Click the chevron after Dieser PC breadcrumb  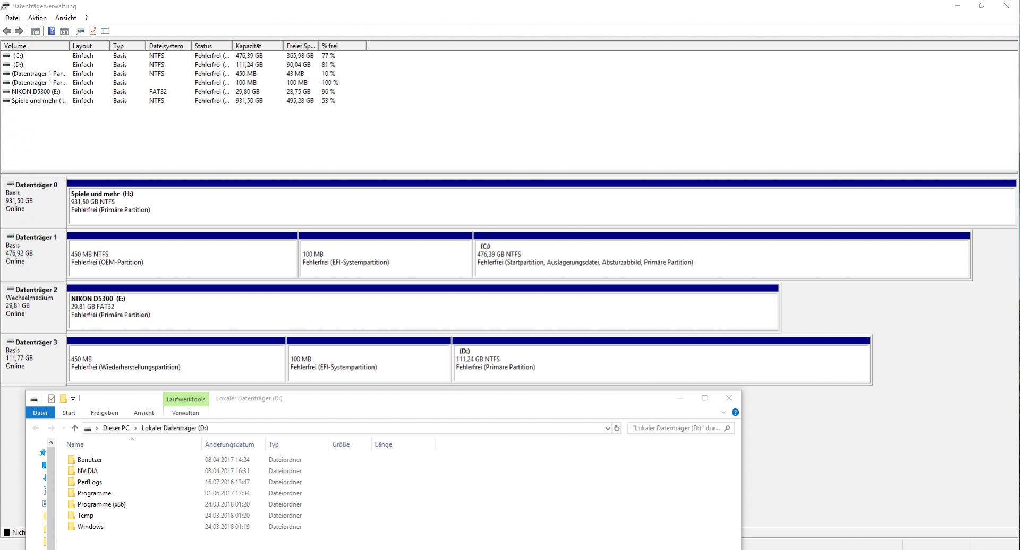coord(135,428)
